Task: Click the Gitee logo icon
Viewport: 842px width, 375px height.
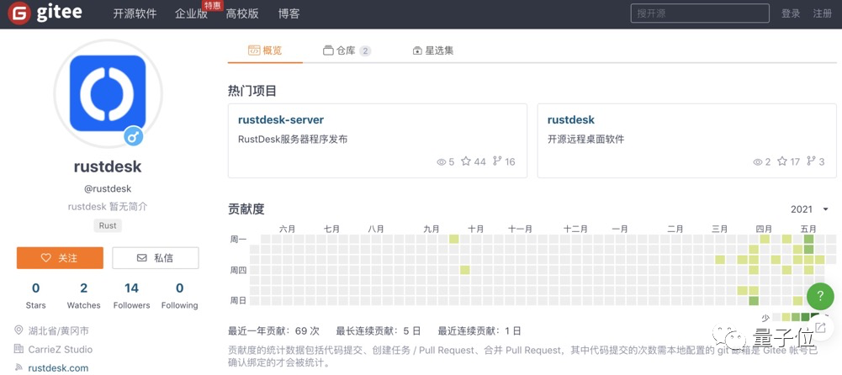Action: click(x=19, y=13)
